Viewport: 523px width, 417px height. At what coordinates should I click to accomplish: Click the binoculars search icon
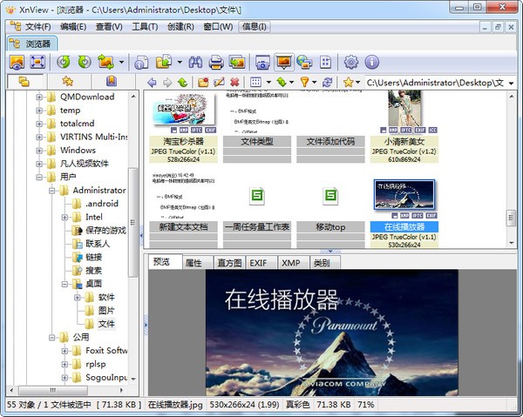194,62
